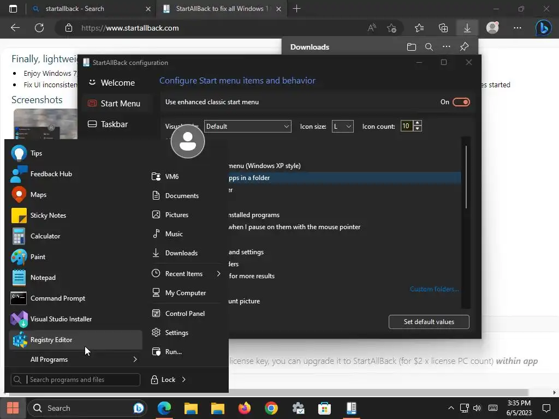Select Start Menu in the StartAllBack sidebar
Image resolution: width=559 pixels, height=419 pixels.
[117, 103]
